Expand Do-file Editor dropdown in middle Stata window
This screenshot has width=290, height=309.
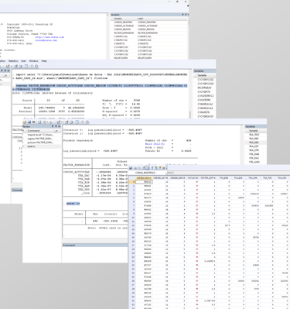pos(11,66)
